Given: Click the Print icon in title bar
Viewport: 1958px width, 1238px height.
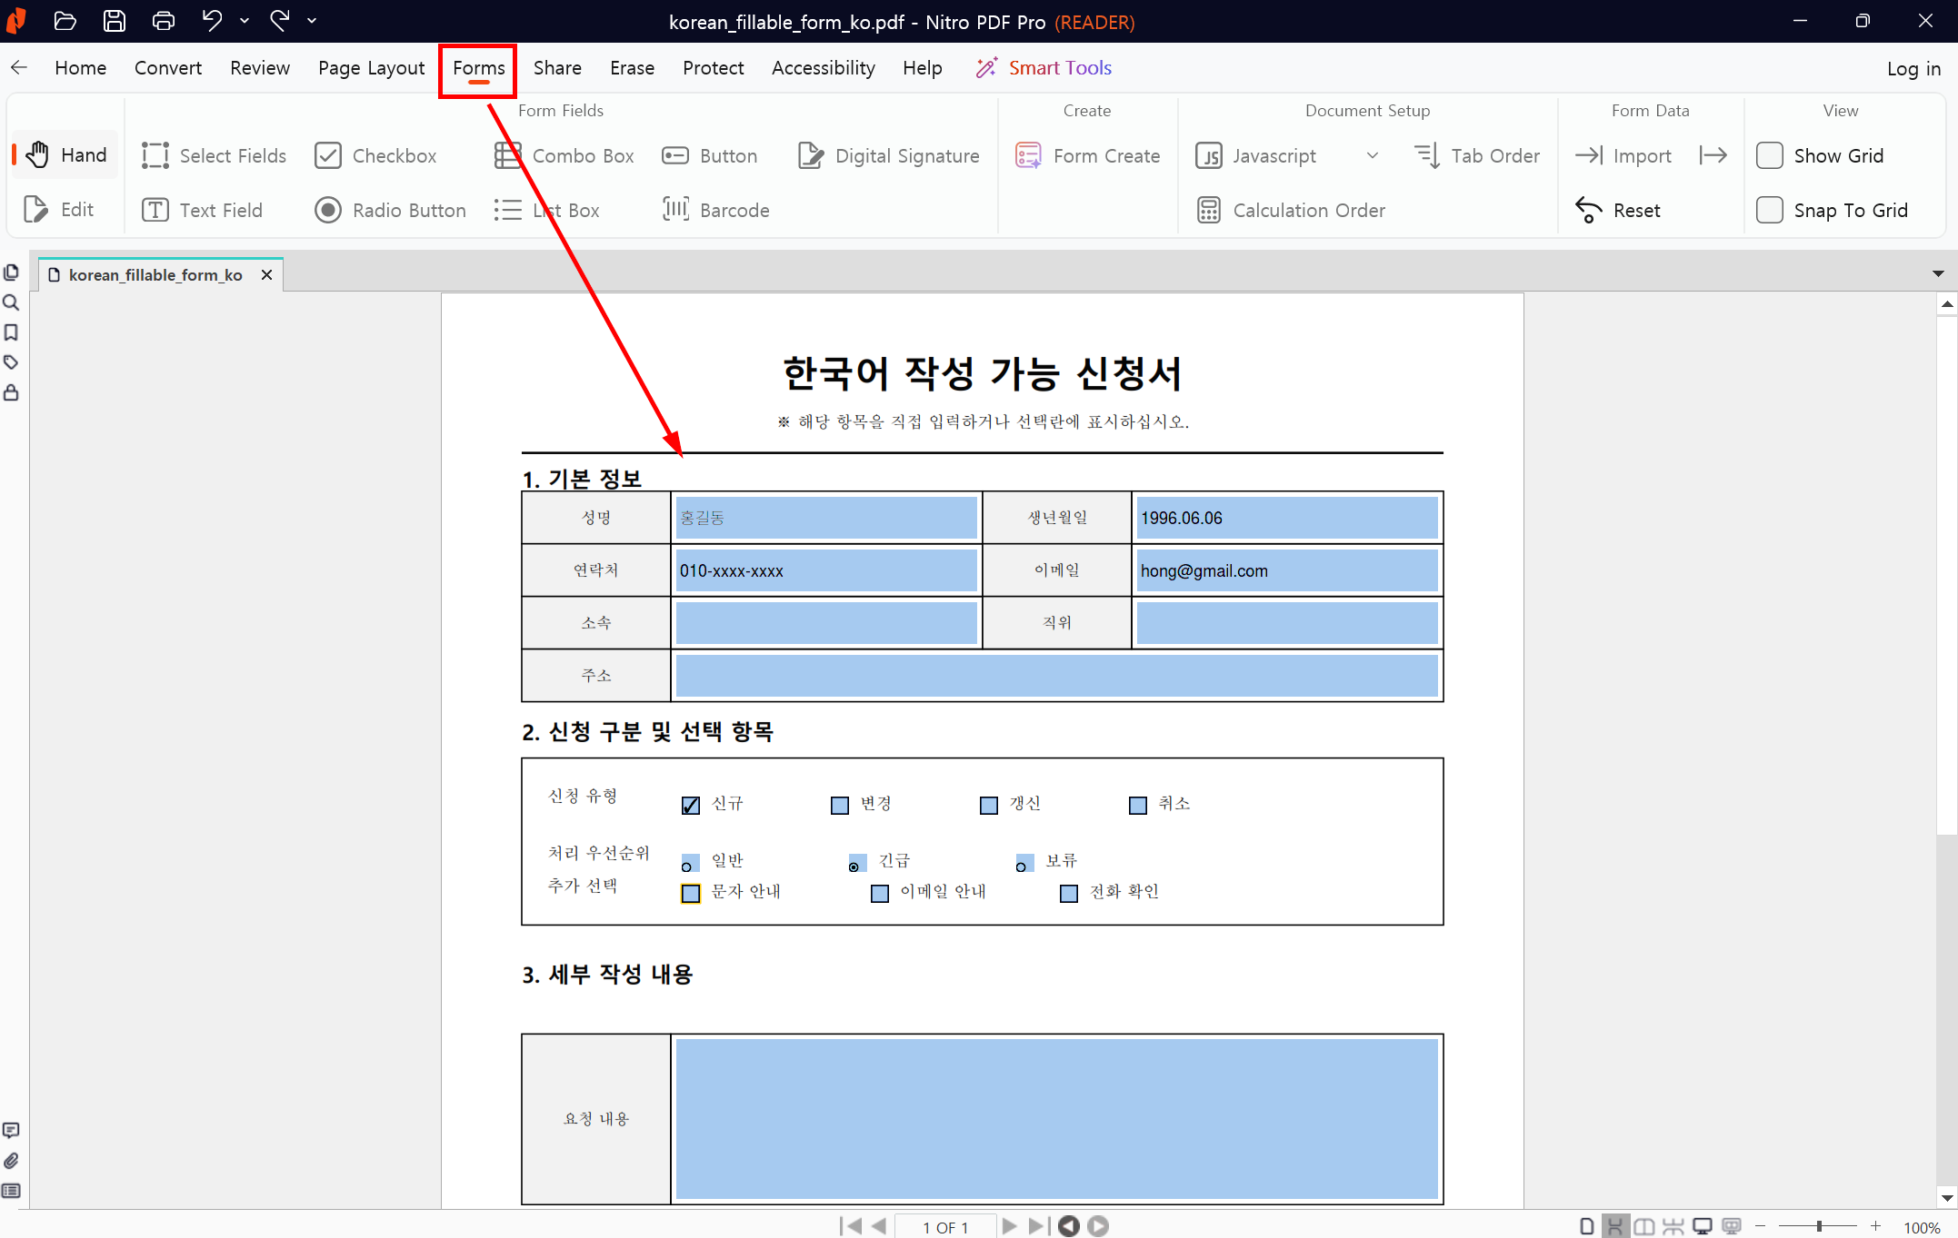Looking at the screenshot, I should click(164, 21).
